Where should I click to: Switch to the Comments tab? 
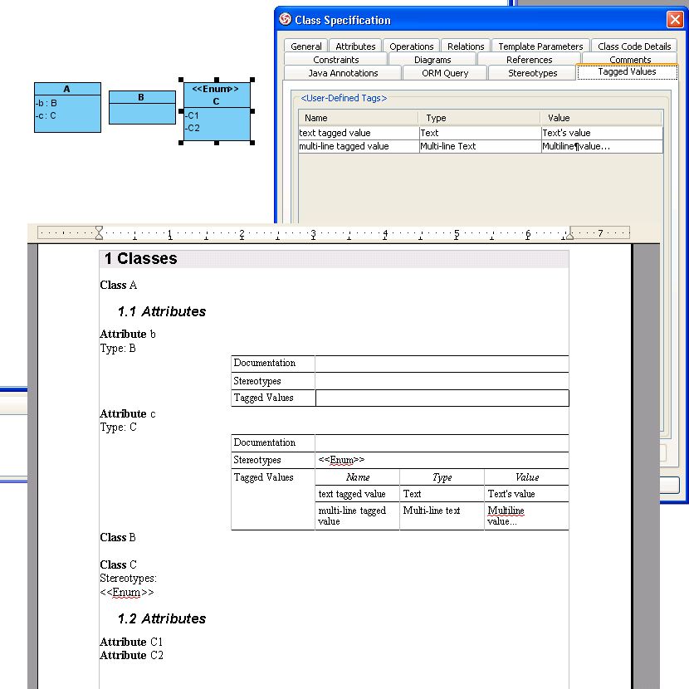(x=630, y=59)
